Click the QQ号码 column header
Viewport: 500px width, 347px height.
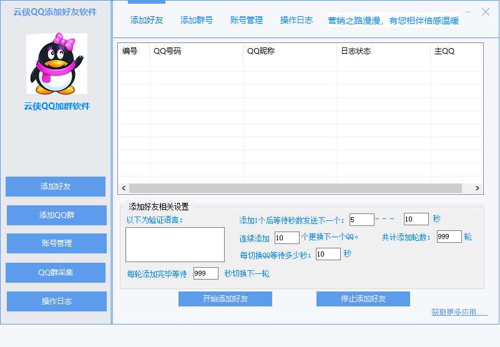point(197,51)
